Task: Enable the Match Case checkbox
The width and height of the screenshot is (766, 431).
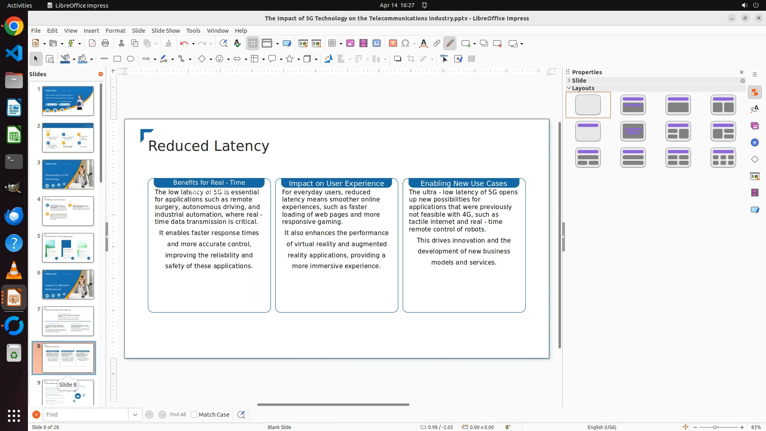Action: coord(194,415)
